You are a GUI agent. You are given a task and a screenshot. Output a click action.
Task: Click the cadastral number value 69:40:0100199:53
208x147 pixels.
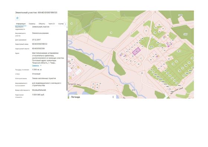pos(40,44)
